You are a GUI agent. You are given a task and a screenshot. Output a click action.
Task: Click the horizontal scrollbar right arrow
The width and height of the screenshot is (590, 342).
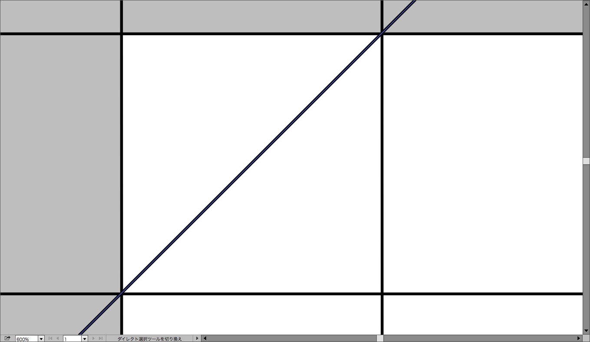(x=579, y=339)
